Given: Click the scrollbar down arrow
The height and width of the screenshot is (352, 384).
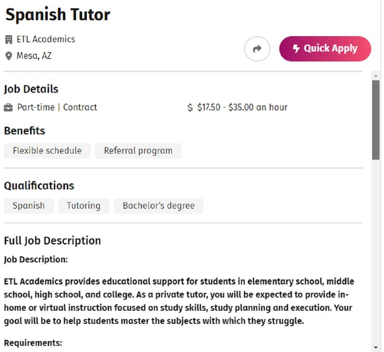Looking at the screenshot, I should coord(376,347).
